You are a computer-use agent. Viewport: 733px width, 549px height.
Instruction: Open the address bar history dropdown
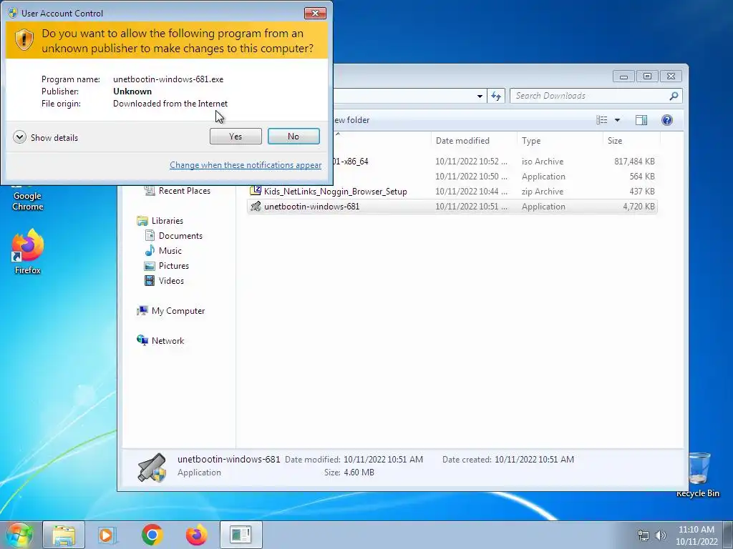480,97
